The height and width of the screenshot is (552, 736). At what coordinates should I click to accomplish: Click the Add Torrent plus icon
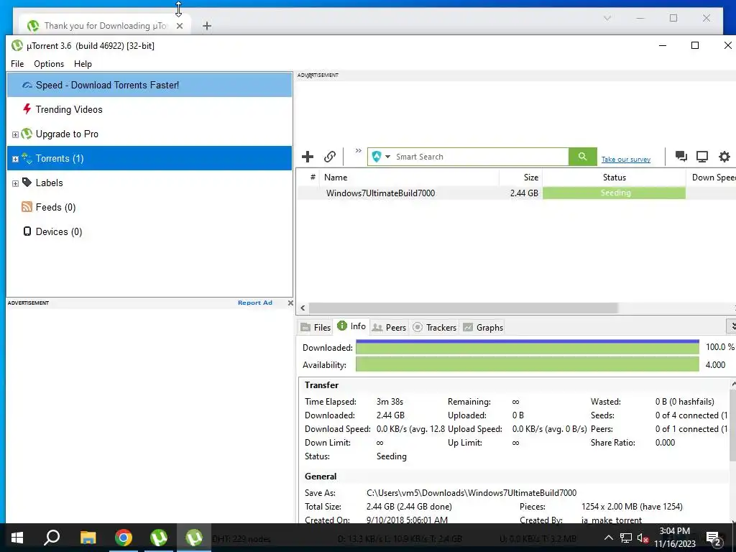coord(308,157)
